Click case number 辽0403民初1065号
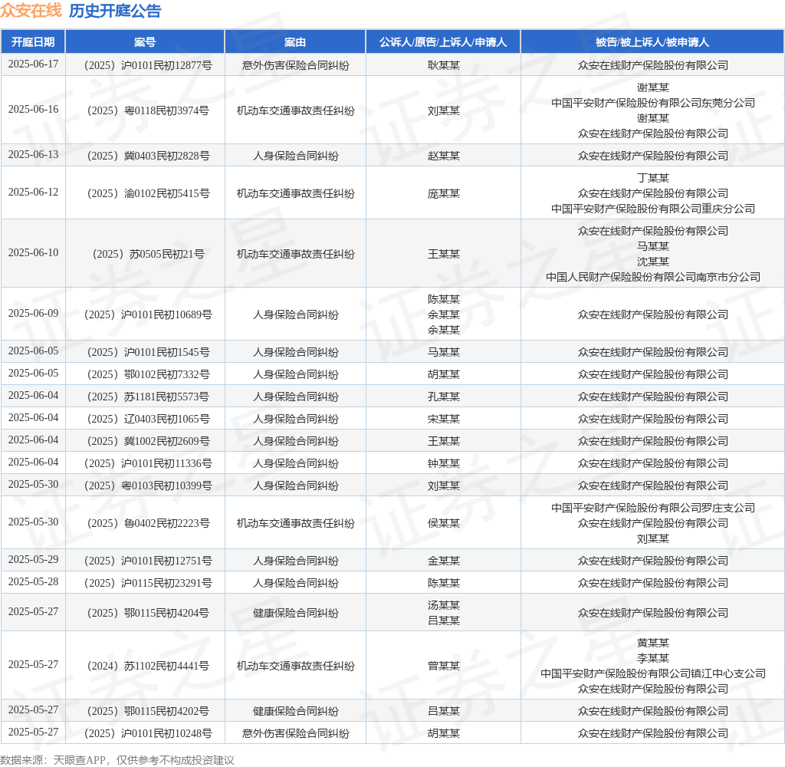 coord(148,419)
